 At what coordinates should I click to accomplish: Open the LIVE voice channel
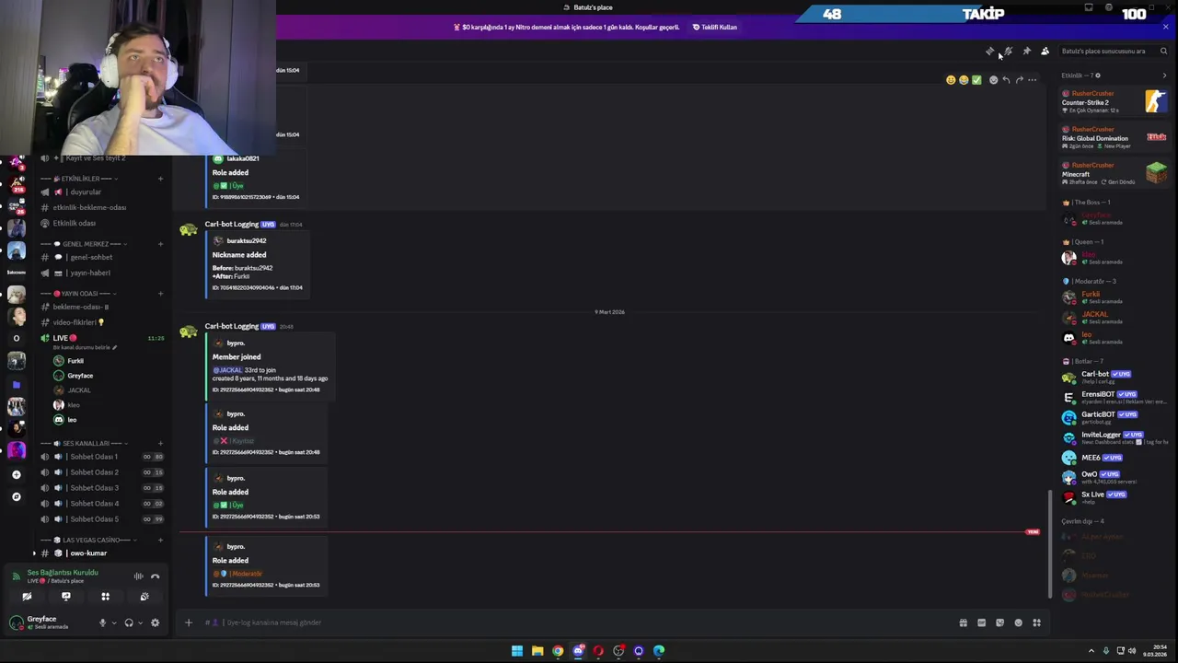tap(101, 338)
